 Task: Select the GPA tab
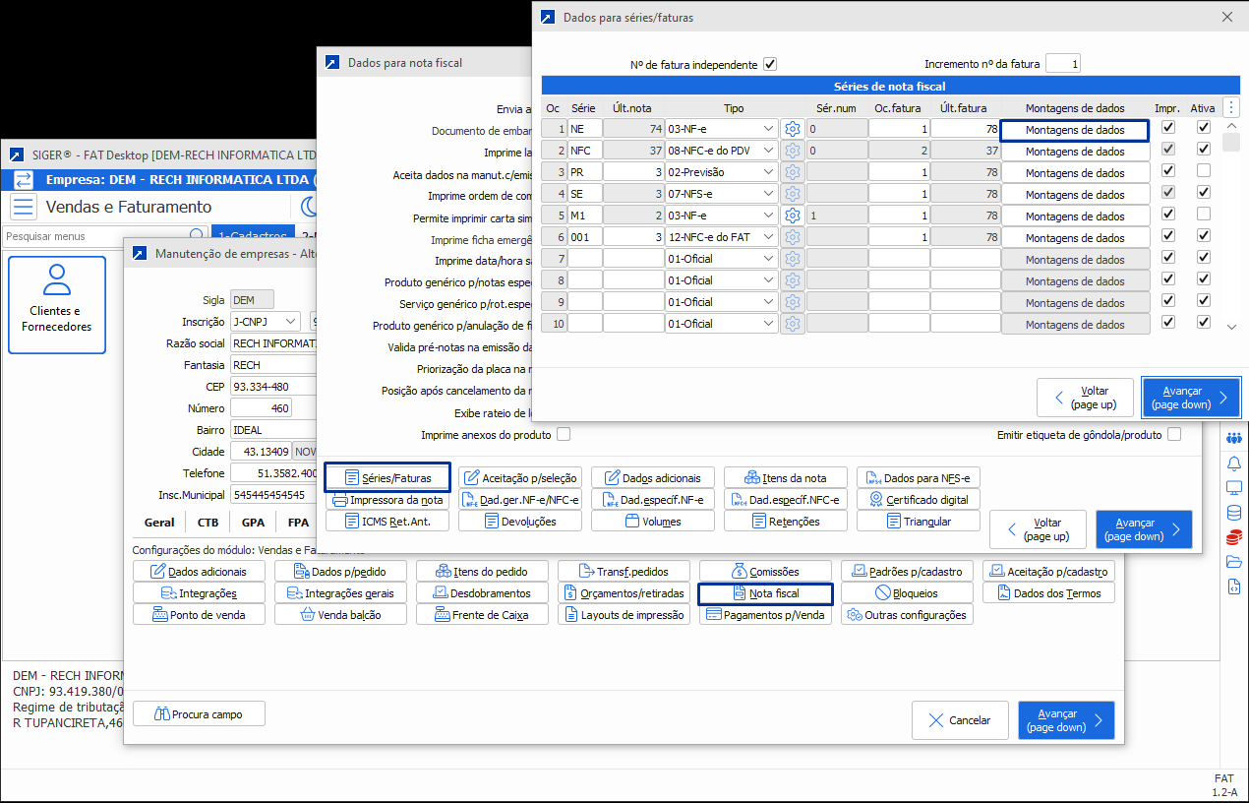tap(253, 523)
